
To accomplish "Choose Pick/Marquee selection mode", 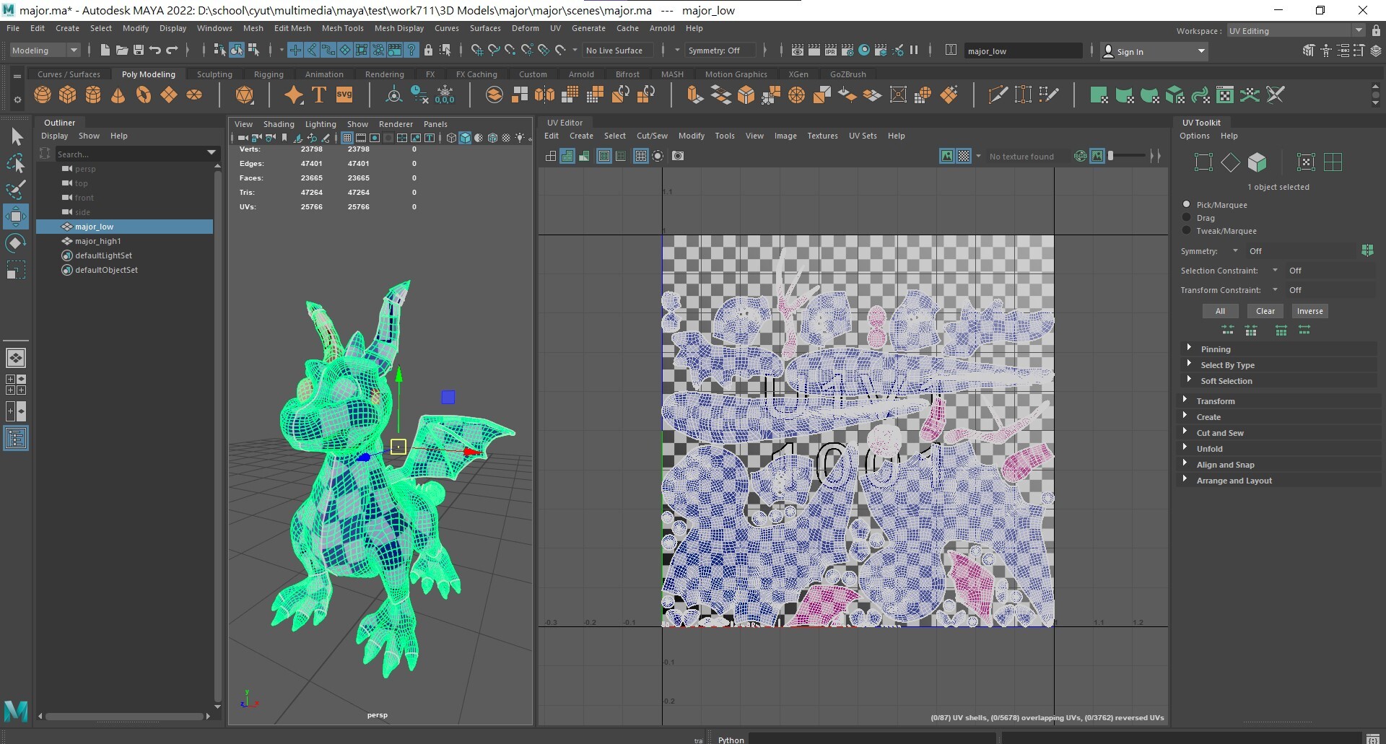I will coord(1187,205).
